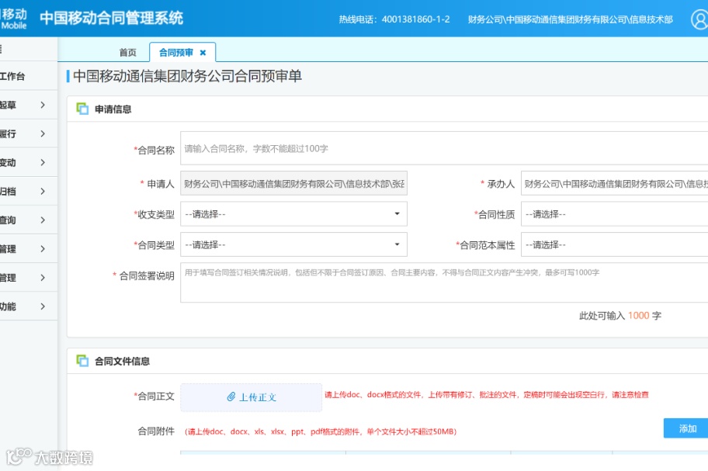The width and height of the screenshot is (708, 471).
Task: Open the 合同性质 dropdown
Action: (x=614, y=214)
